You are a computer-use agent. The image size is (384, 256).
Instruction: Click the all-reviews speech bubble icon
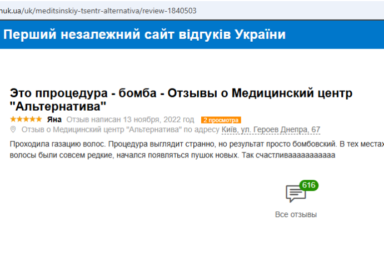295,194
